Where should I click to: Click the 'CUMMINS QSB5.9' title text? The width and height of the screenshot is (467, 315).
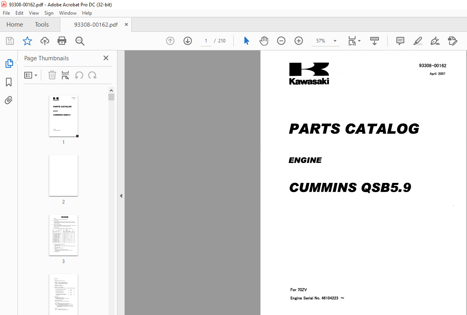pos(350,188)
